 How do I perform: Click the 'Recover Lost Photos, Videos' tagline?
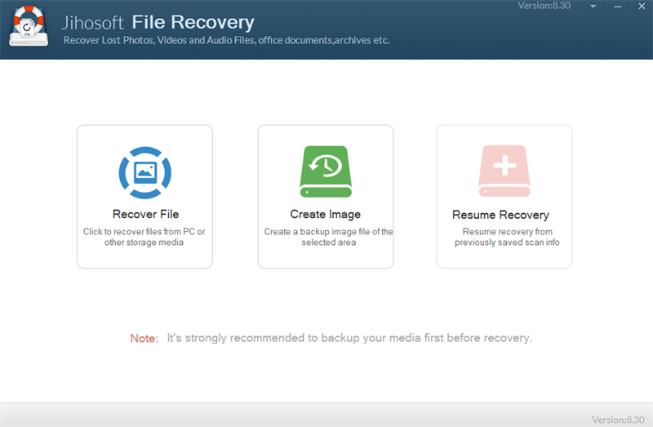coord(226,40)
